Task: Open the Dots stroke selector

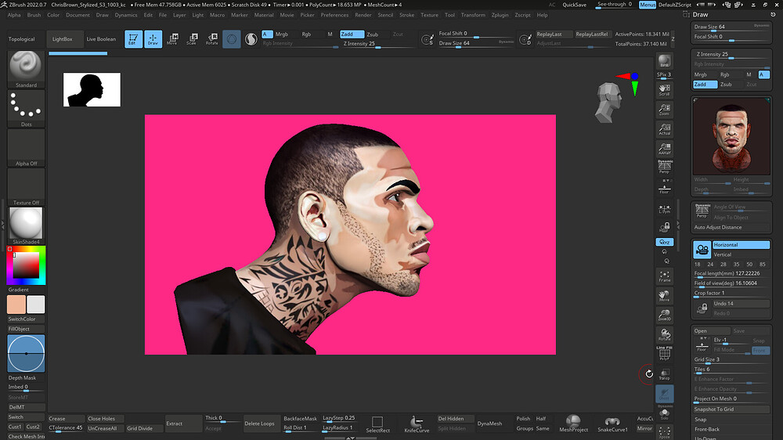Action: (x=26, y=108)
